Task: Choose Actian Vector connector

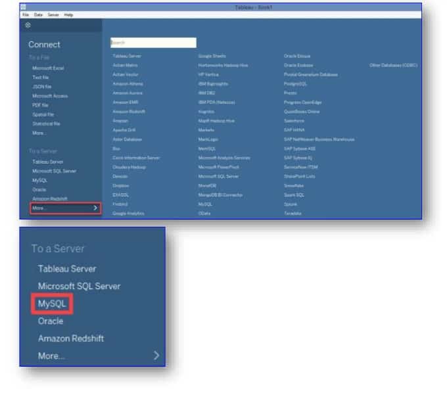Action: (126, 75)
